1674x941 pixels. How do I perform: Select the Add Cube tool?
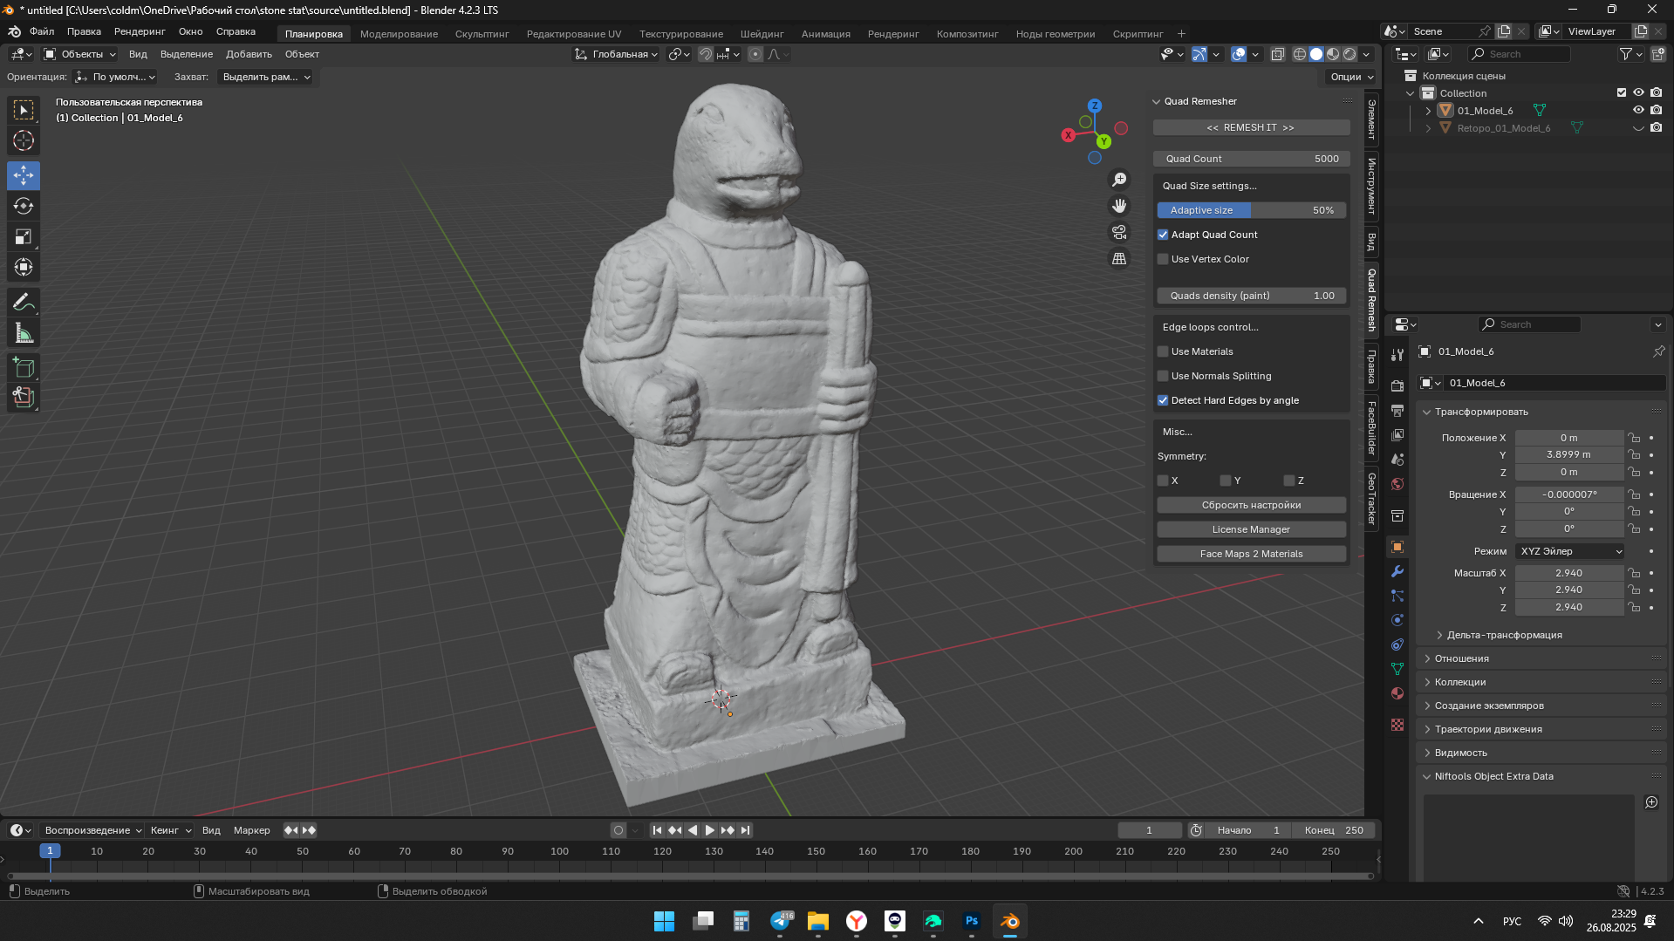tap(24, 367)
